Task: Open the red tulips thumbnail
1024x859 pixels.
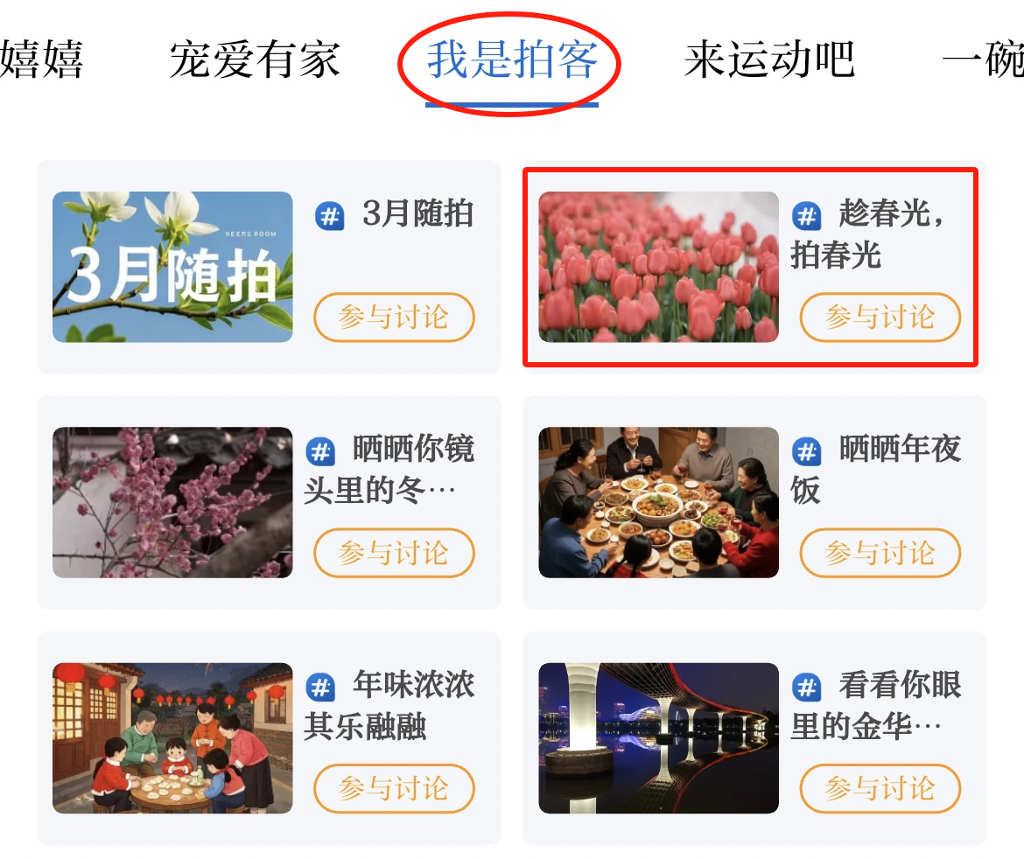Action: point(658,267)
